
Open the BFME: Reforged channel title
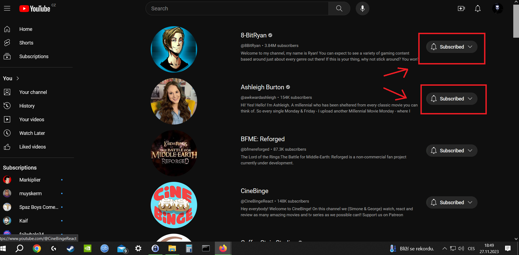pos(263,139)
